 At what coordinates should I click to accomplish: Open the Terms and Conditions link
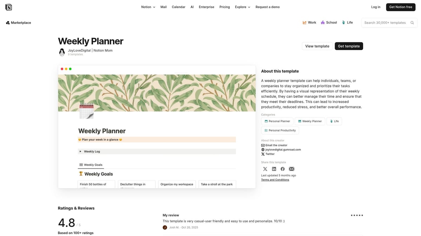tap(275, 180)
